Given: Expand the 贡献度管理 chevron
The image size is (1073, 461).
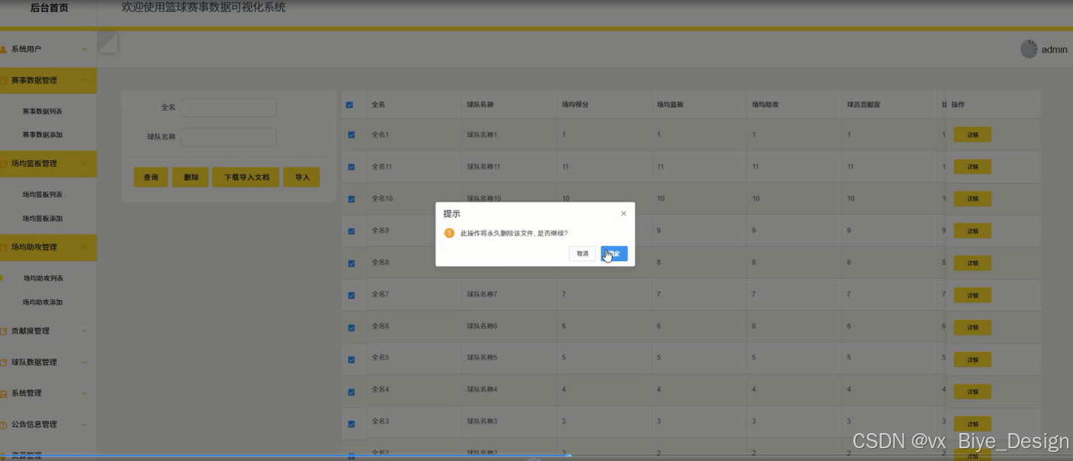Looking at the screenshot, I should pyautogui.click(x=84, y=331).
